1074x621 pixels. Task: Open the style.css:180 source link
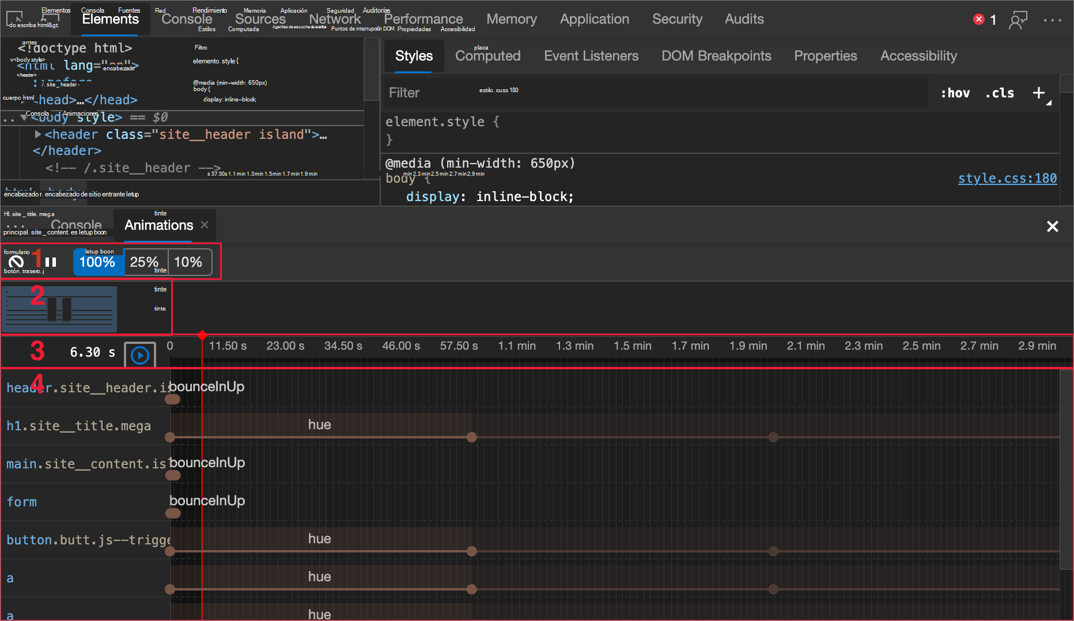coord(1007,179)
